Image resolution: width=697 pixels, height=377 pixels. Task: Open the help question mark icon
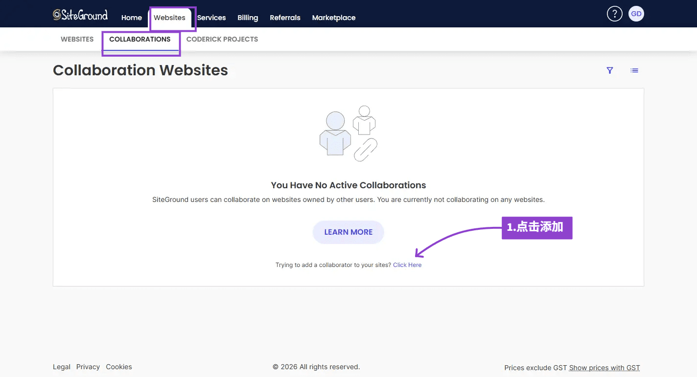pyautogui.click(x=614, y=14)
